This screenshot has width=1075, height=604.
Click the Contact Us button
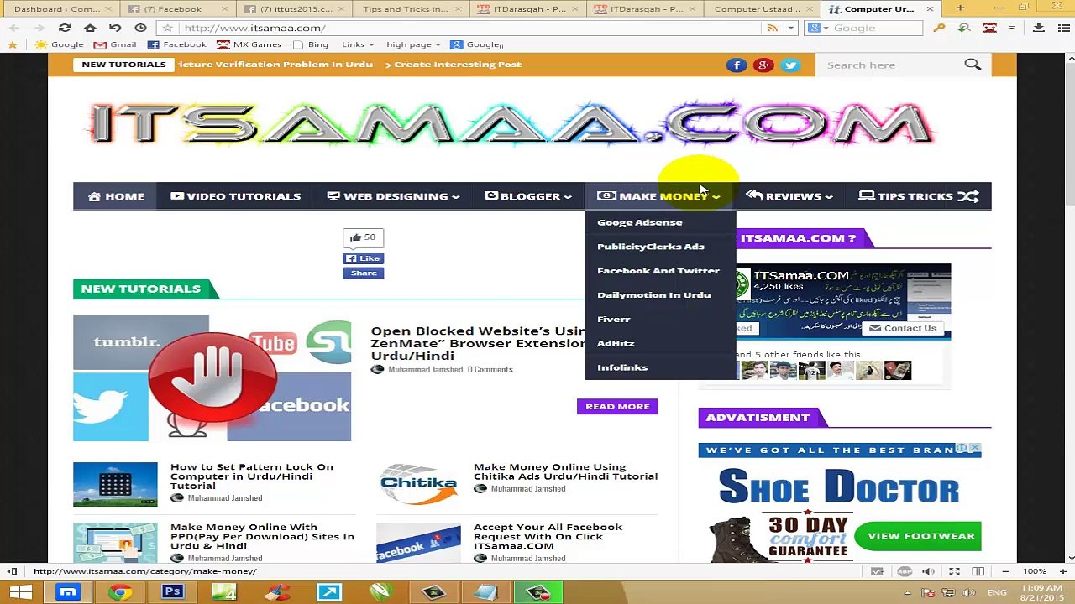902,328
